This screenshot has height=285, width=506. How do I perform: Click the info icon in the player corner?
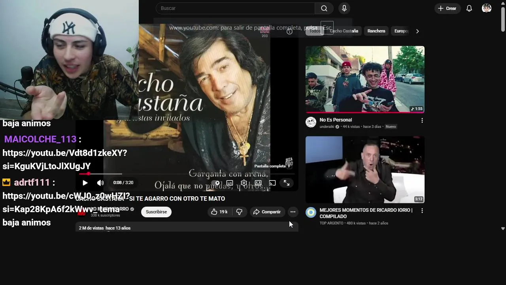point(289,32)
